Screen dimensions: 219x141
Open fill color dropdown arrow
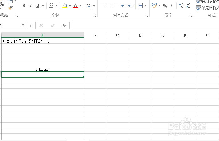click(70, 6)
